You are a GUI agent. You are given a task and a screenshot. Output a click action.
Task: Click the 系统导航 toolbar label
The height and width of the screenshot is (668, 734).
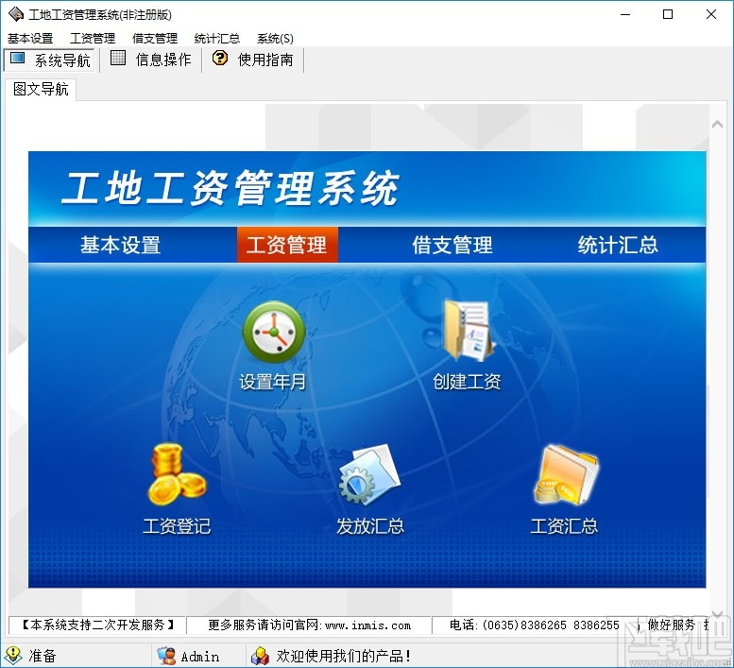[62, 60]
